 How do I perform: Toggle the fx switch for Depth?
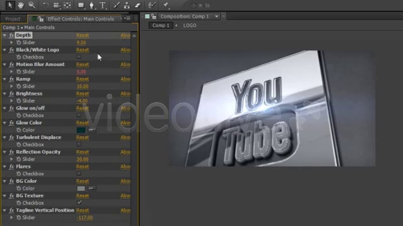[12, 35]
